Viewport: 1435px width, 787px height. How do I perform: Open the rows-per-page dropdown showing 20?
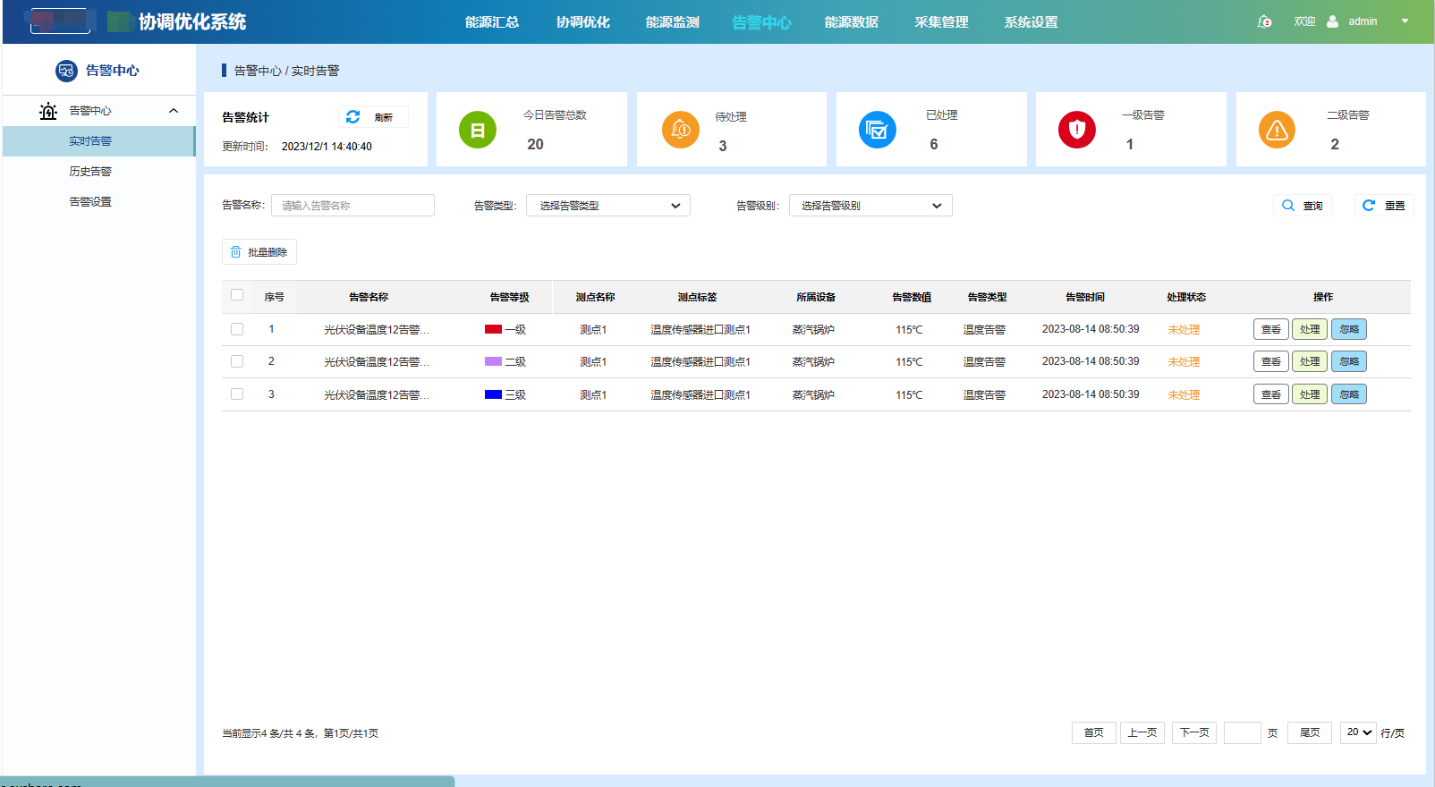point(1358,732)
